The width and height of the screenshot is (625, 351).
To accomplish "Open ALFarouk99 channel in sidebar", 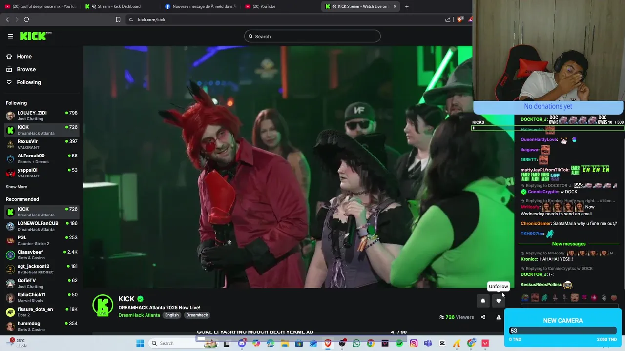I will (x=42, y=158).
